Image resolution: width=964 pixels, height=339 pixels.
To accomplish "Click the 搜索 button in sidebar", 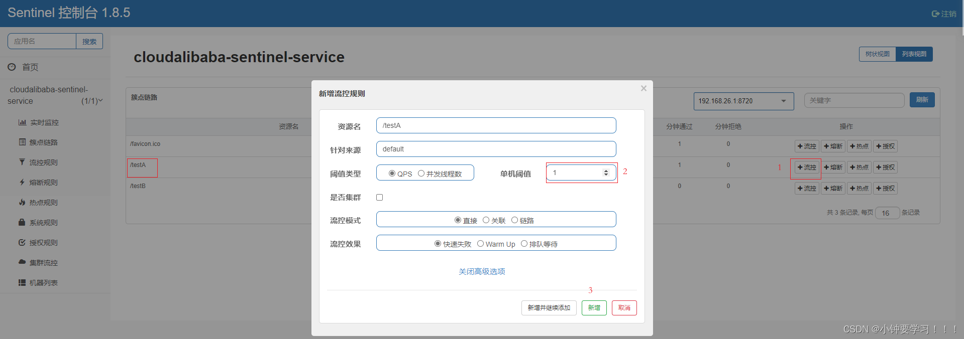I will (89, 41).
